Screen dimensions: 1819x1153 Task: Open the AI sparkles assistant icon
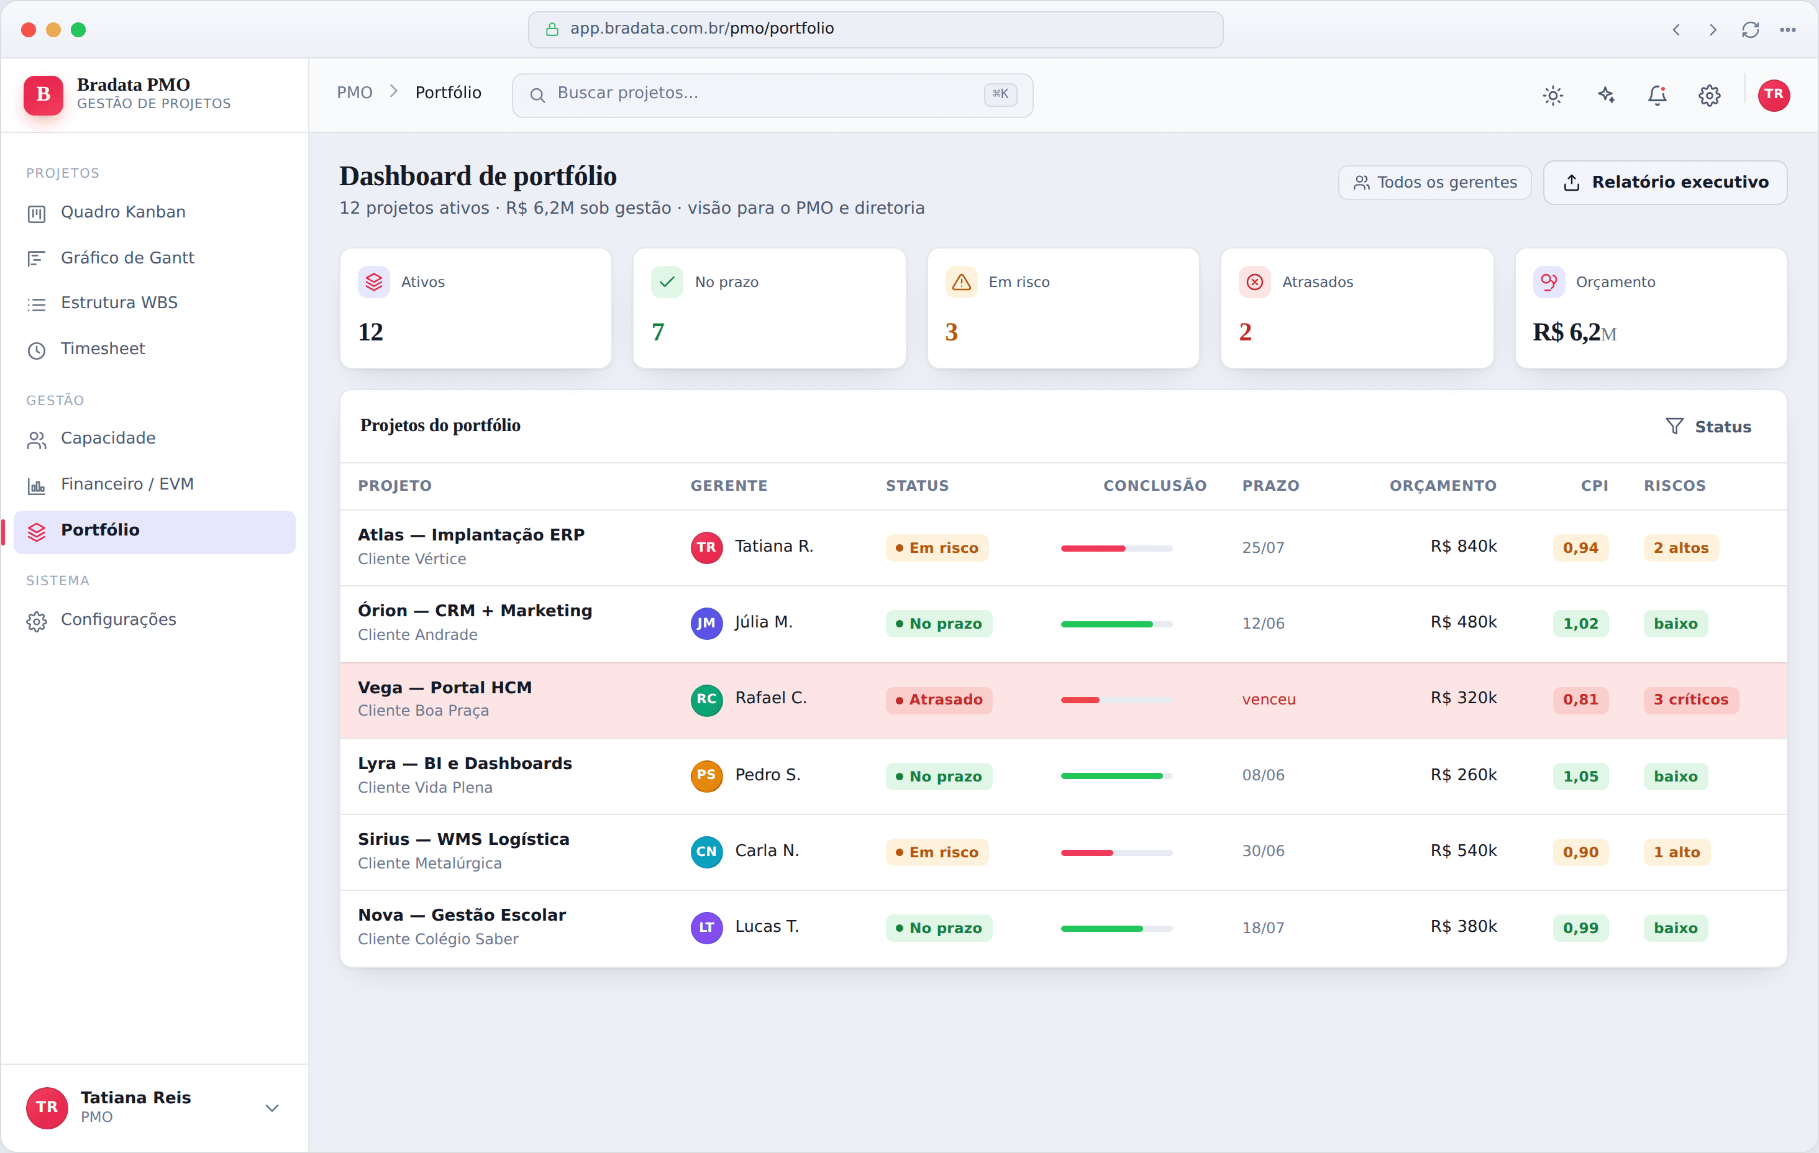point(1605,94)
